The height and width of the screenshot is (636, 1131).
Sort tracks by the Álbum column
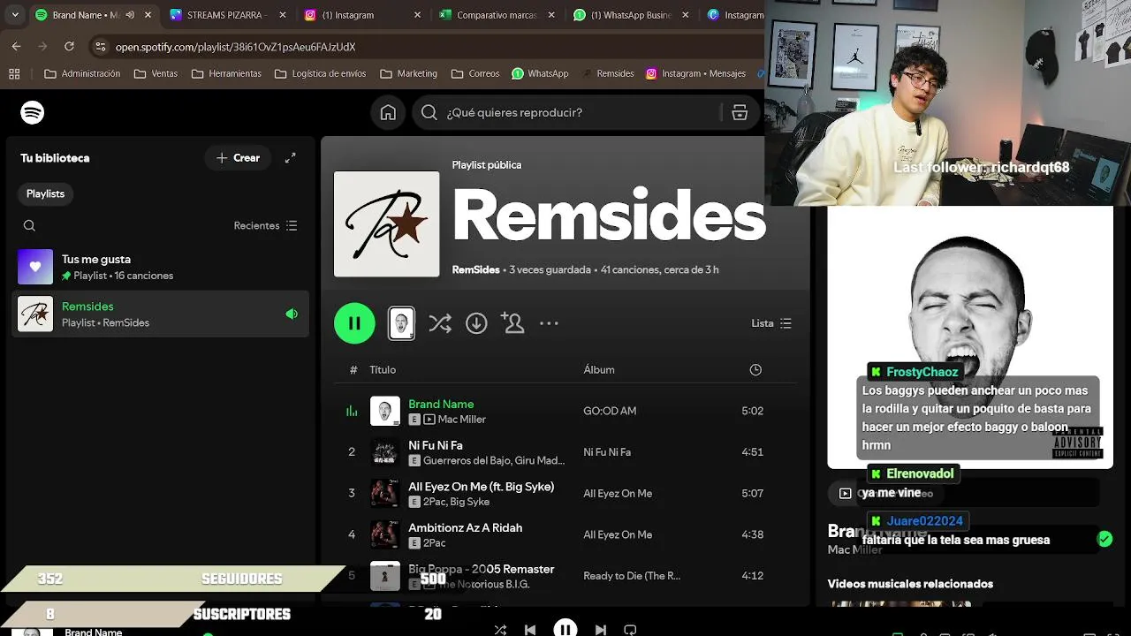(599, 369)
